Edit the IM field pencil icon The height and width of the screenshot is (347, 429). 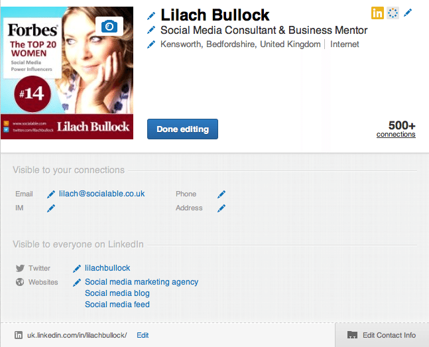tap(51, 208)
